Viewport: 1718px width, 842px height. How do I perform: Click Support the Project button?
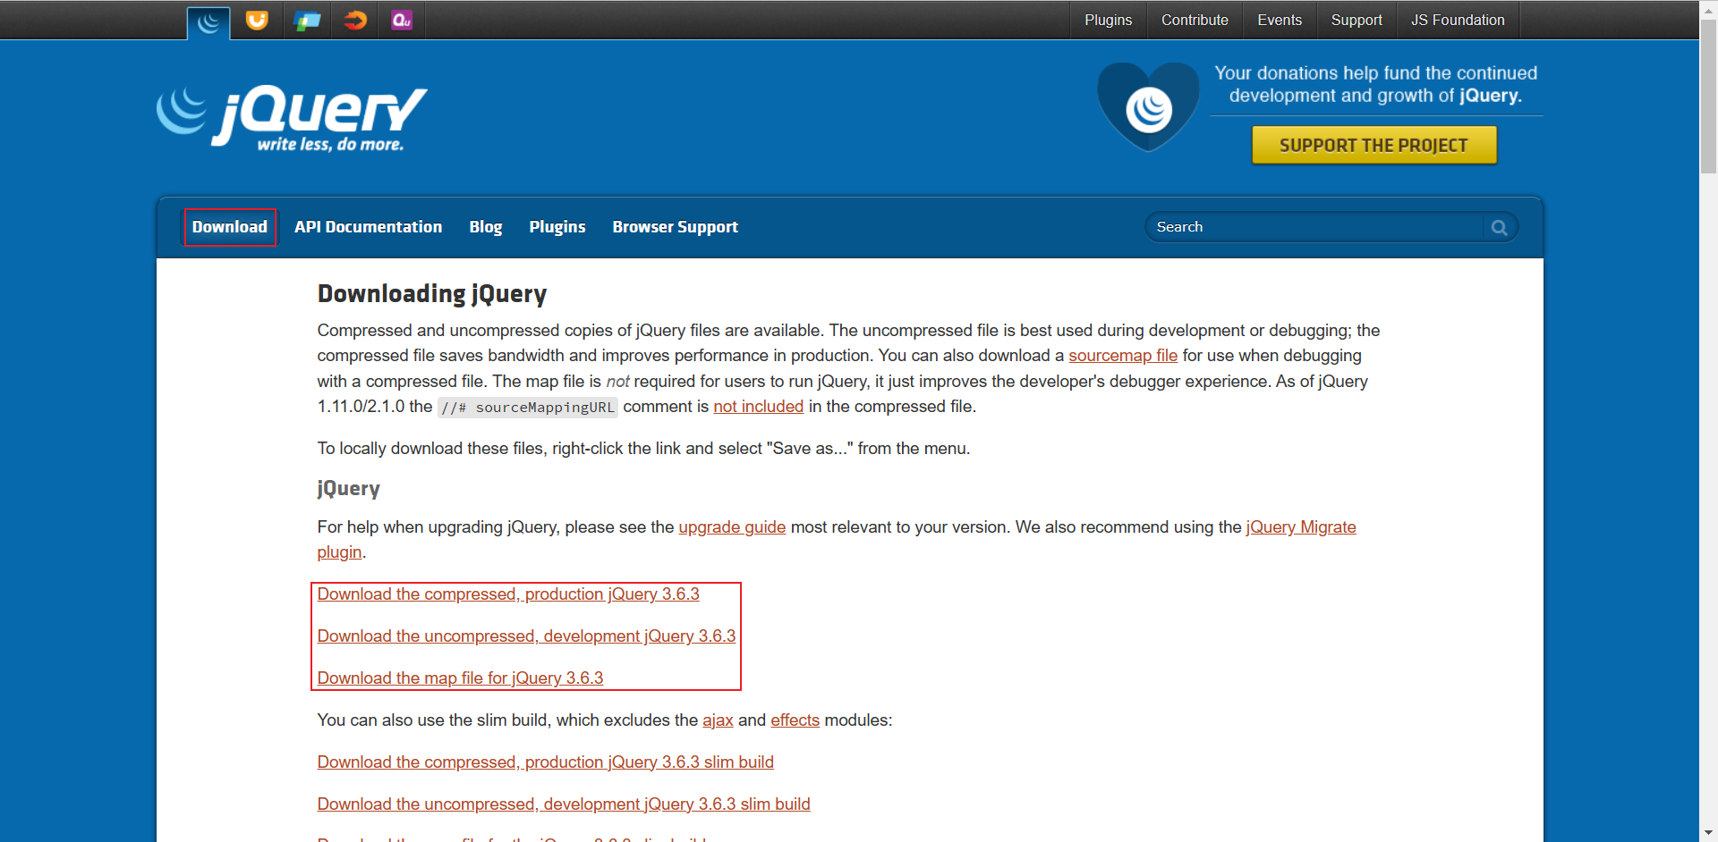(1374, 145)
